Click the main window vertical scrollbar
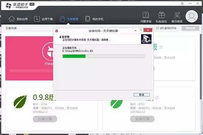 click(x=201, y=67)
